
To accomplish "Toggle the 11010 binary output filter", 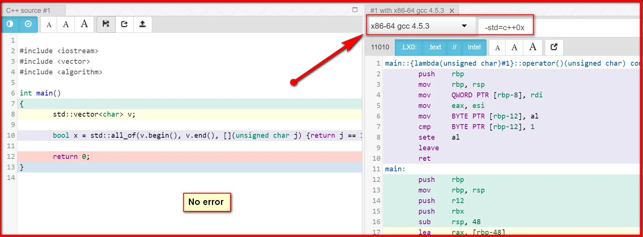I will [380, 47].
